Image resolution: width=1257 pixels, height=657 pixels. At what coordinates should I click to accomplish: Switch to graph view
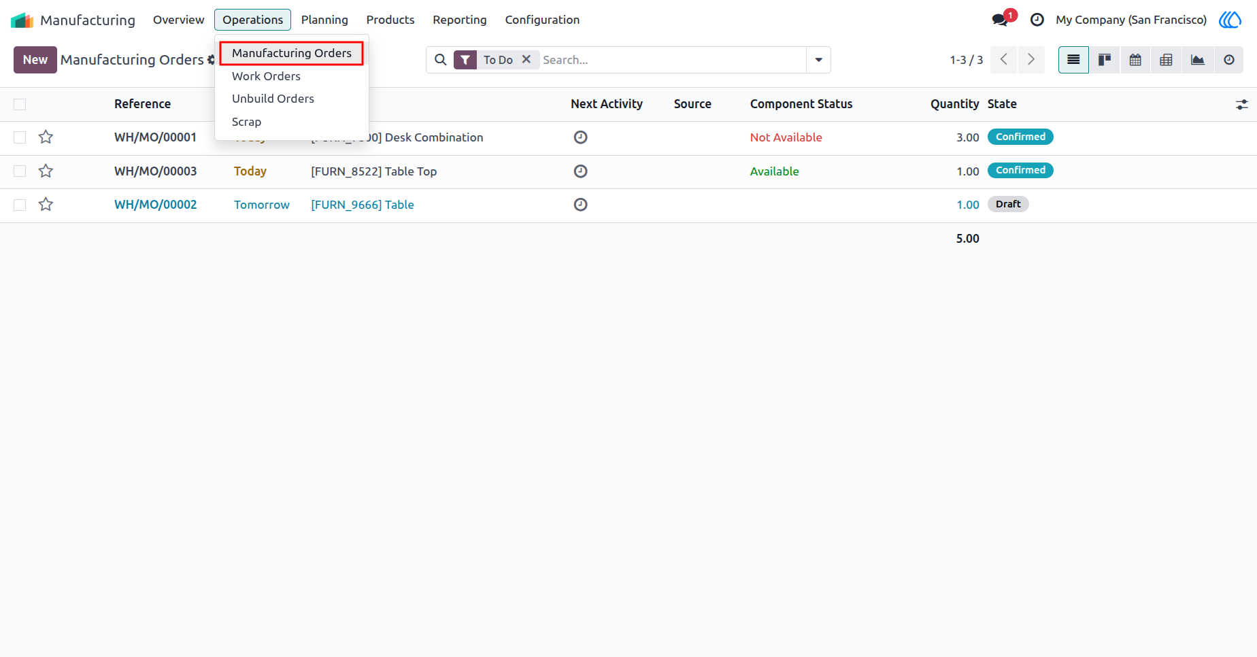1198,60
